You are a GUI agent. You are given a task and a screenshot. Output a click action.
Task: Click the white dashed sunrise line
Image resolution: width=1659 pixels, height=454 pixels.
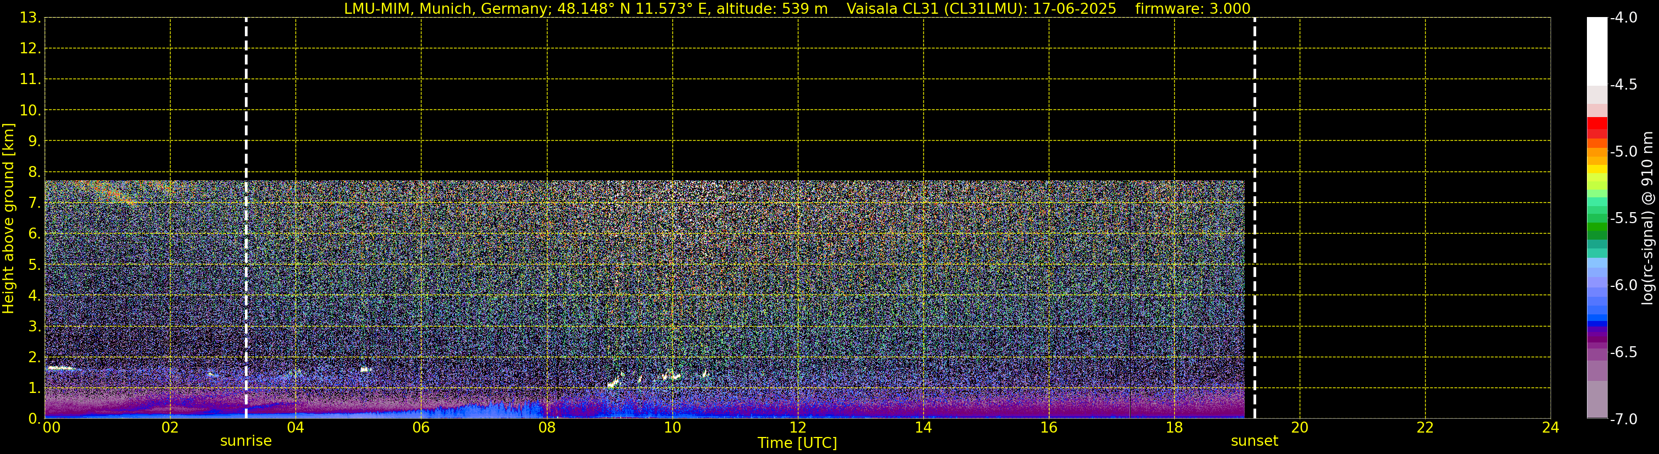tap(246, 218)
